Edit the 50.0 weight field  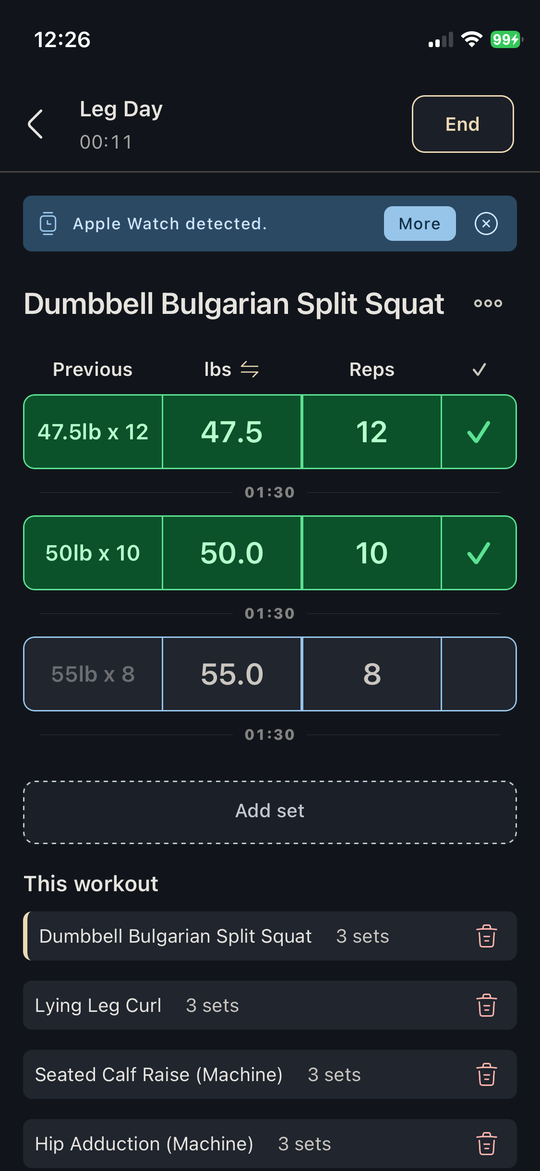point(232,553)
